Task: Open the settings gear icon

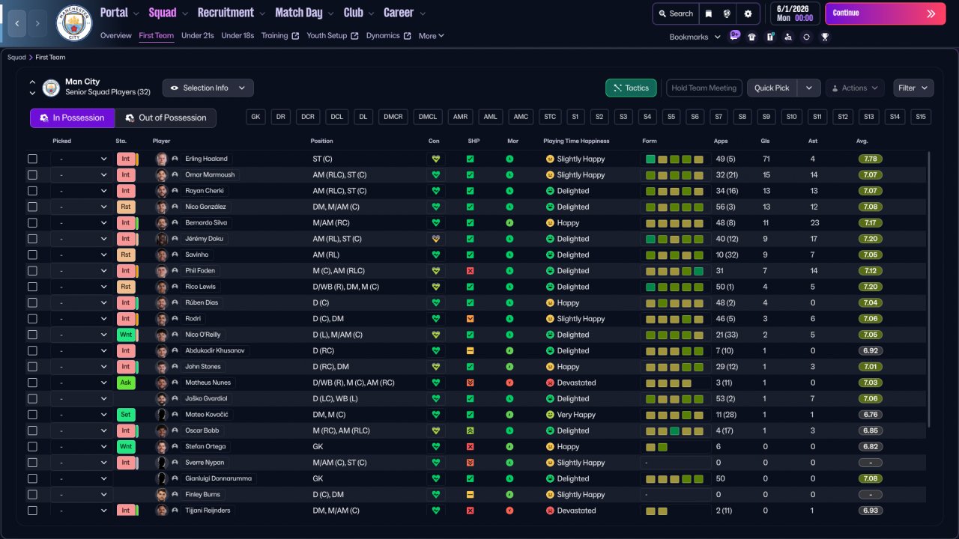Action: (748, 13)
